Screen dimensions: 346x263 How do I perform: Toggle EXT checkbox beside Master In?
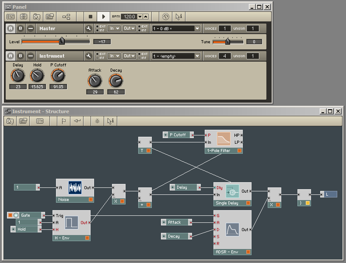[x=97, y=27]
